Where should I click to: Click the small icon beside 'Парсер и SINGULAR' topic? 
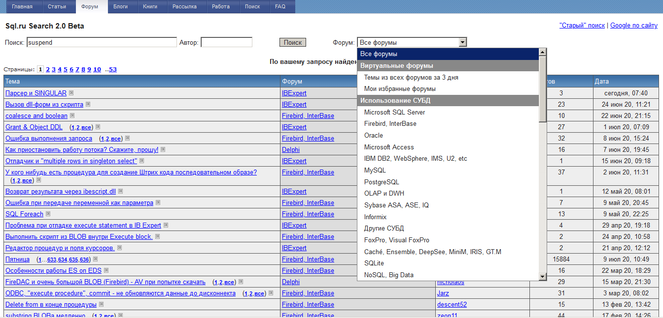point(71,93)
